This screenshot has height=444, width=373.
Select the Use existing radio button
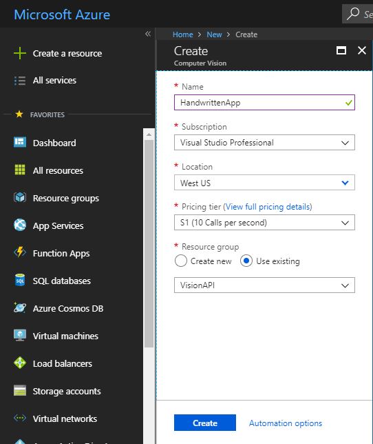point(246,261)
